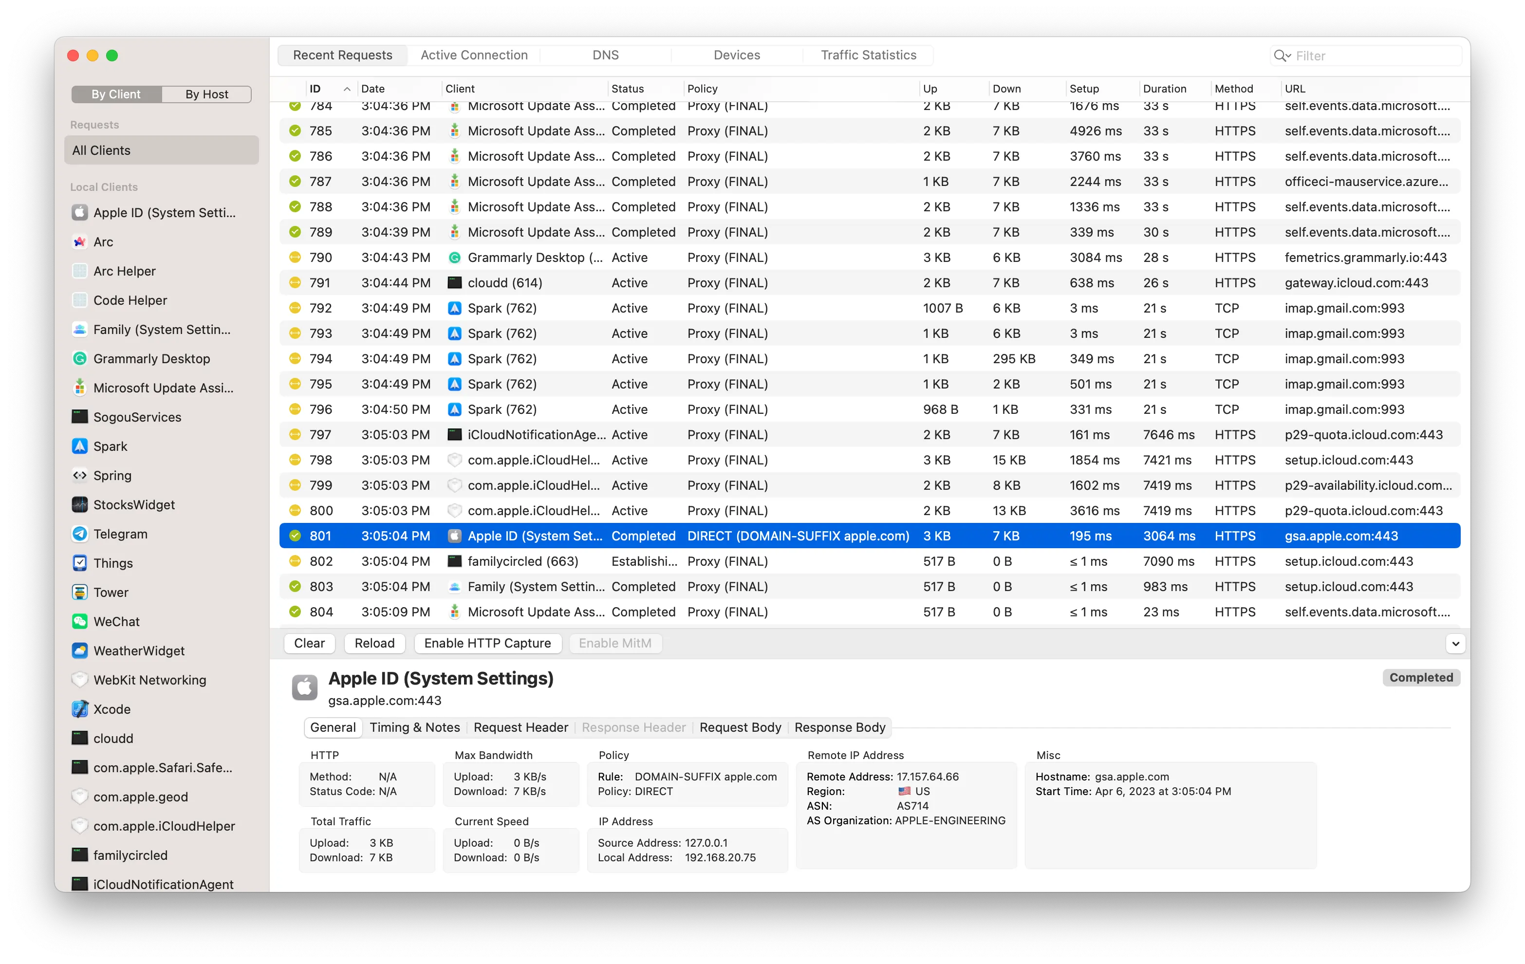
Task: Click the Tower app icon
Action: click(x=80, y=592)
